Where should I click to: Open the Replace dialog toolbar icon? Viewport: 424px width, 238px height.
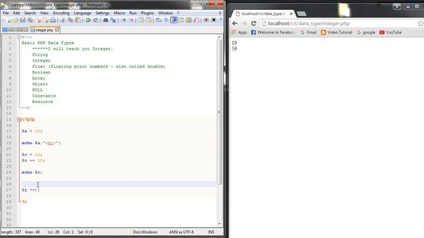click(113, 20)
